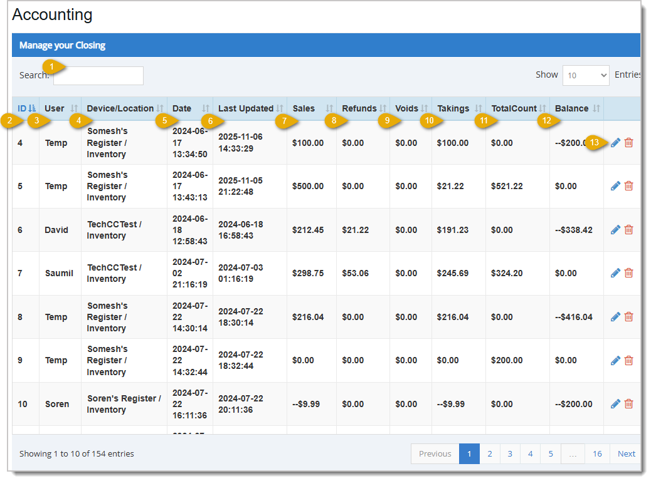Jump to page 16 in pagination
651x481 pixels.
(597, 453)
